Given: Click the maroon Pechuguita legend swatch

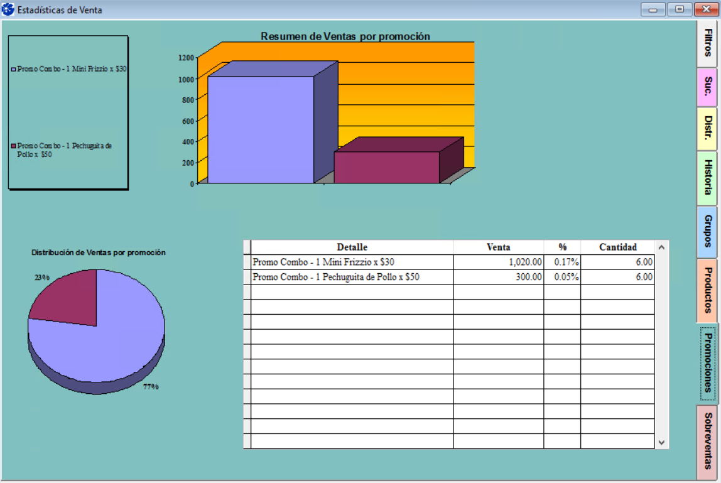Looking at the screenshot, I should point(14,146).
